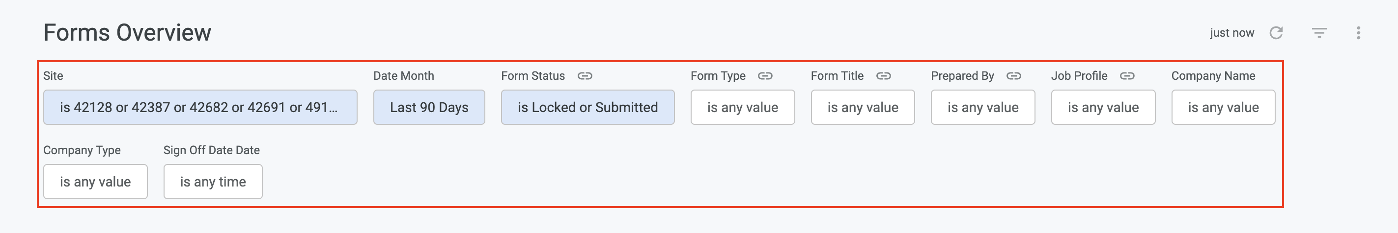Toggle the filters bar icon

tap(1319, 33)
